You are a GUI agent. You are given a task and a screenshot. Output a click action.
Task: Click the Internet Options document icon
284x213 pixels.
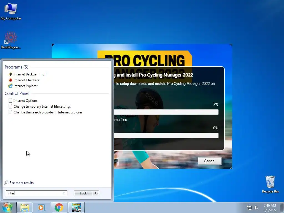pos(10,100)
